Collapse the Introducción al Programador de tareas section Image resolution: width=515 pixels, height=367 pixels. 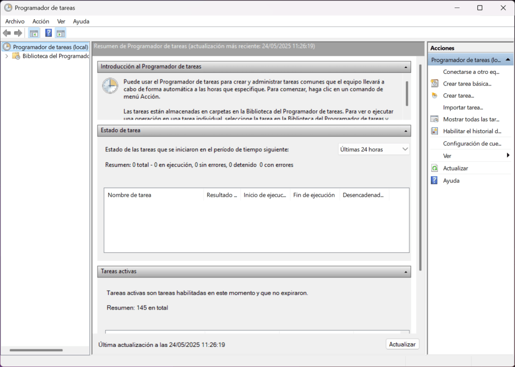406,67
